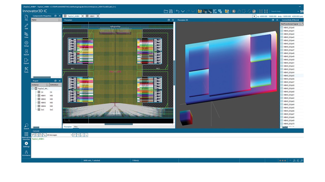
Task: Choose the arrow pointer select tool
Action: 234,11
